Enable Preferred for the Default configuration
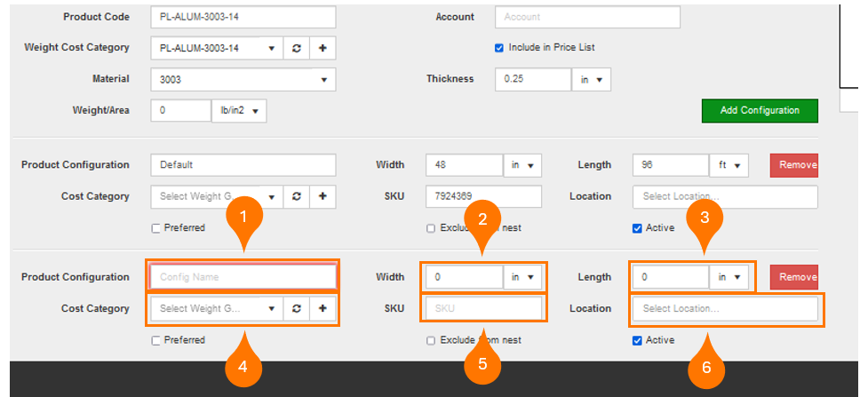 point(156,228)
